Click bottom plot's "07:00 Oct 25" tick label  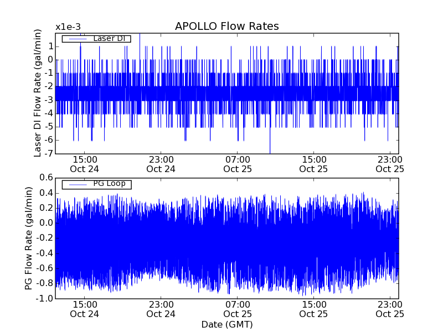pos(238,309)
